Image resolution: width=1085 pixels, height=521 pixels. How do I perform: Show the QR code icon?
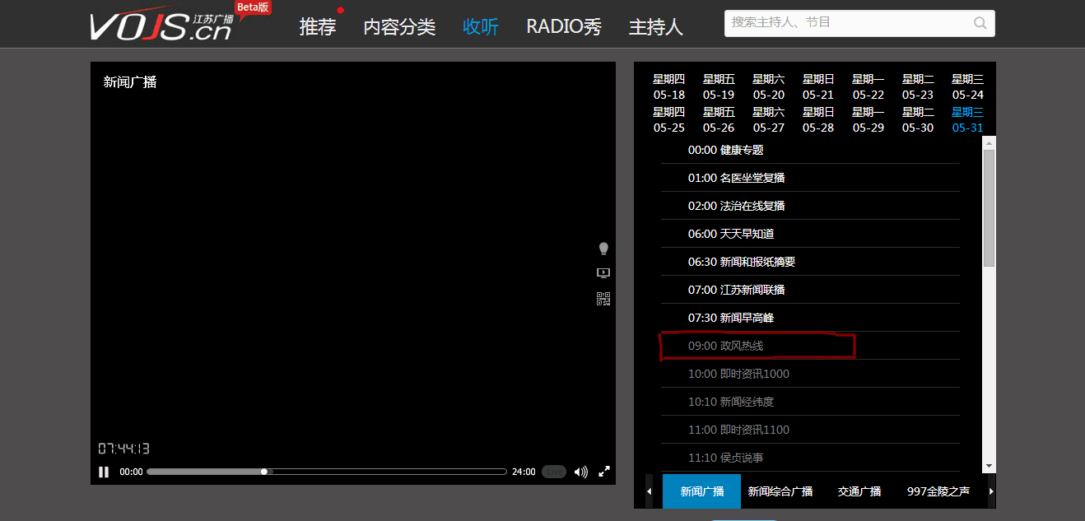(603, 299)
